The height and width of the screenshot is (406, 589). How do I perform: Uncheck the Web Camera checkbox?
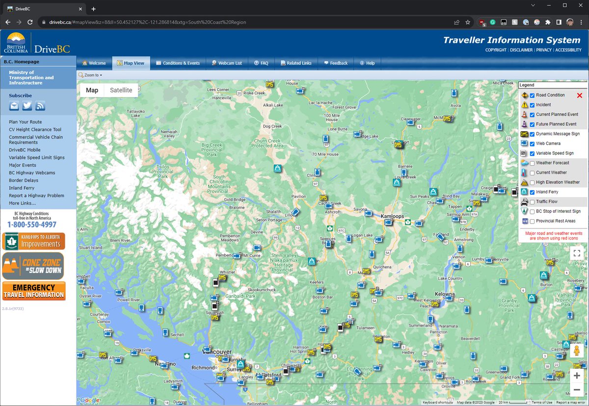[x=532, y=144]
